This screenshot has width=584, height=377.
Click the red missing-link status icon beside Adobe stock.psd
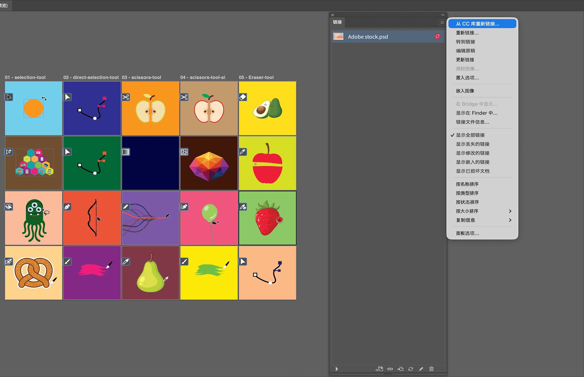[437, 36]
